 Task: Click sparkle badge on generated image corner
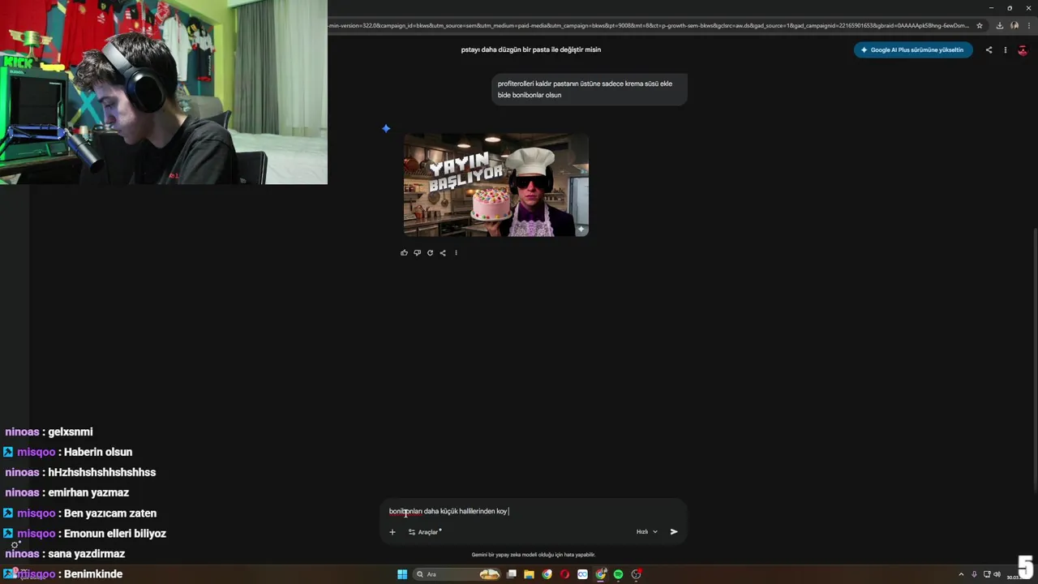click(581, 230)
